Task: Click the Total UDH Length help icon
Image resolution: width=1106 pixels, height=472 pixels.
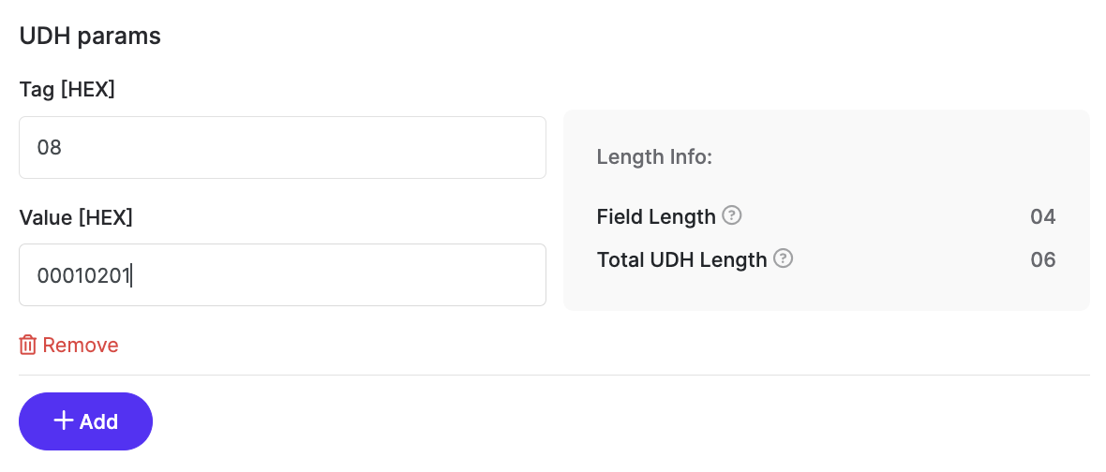Action: click(784, 258)
